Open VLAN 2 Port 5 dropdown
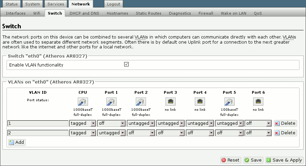Image resolution: width=306 pixels, height=166 pixels. click(229, 133)
